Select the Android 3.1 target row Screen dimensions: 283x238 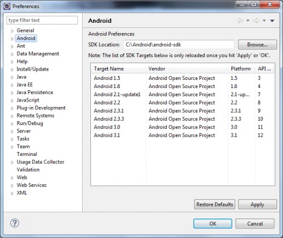pos(183,135)
